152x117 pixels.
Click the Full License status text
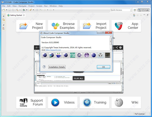(140, 114)
